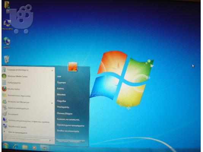Launch Mozilla Firefox from the Start menu
The width and height of the screenshot is (203, 152).
point(14,89)
